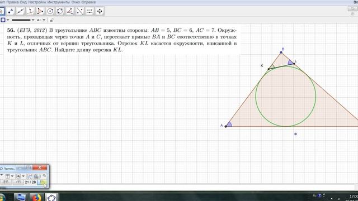358x201 pixels.
Task: Select the Angle measurement tool
Action: (70, 11)
